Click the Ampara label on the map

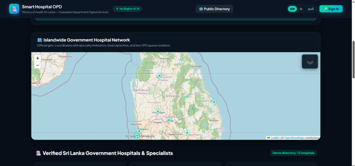point(214,120)
